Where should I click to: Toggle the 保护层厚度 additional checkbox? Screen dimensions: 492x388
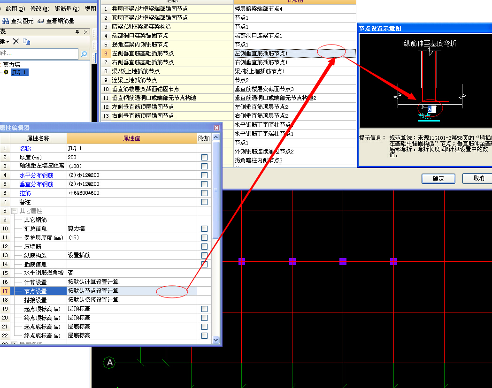204,237
